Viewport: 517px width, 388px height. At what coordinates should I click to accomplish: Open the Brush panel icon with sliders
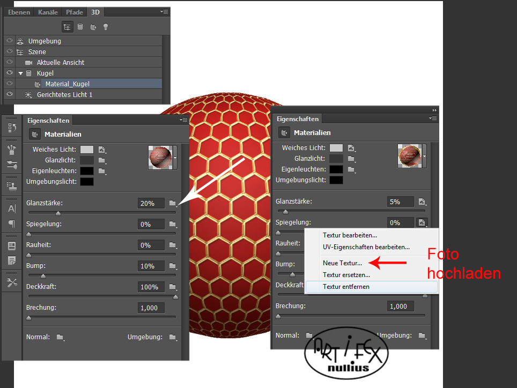pos(12,165)
